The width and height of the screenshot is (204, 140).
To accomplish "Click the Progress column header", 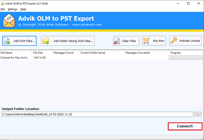I will (186, 53).
